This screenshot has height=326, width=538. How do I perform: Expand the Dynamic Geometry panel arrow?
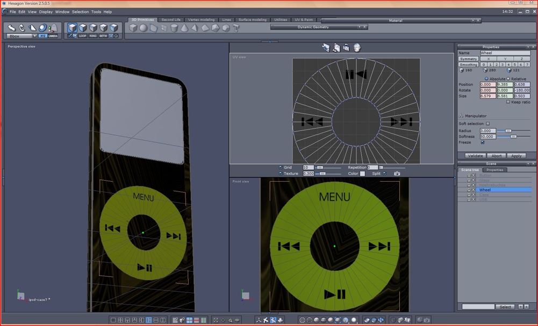[359, 27]
